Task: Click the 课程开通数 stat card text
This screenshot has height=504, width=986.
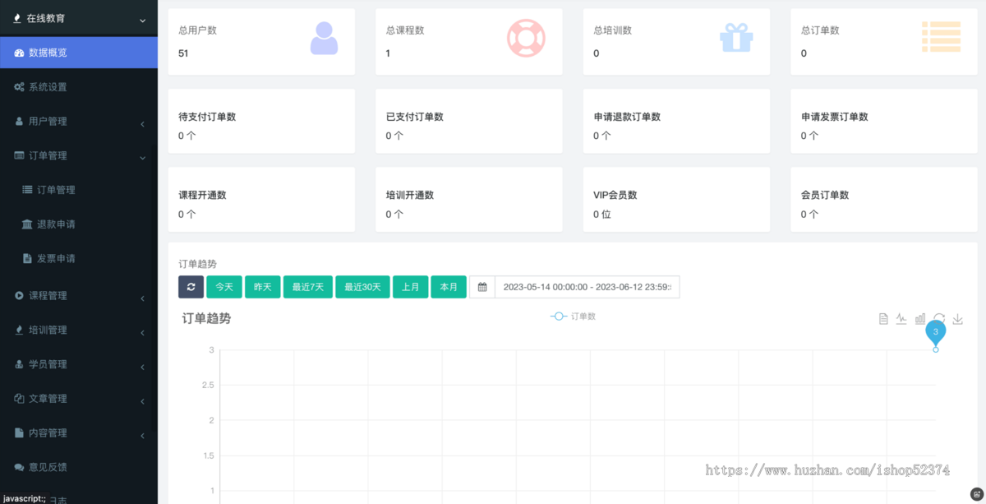Action: tap(202, 195)
